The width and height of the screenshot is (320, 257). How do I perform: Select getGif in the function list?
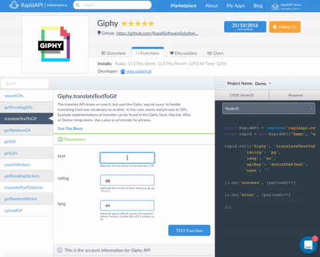tap(27, 142)
